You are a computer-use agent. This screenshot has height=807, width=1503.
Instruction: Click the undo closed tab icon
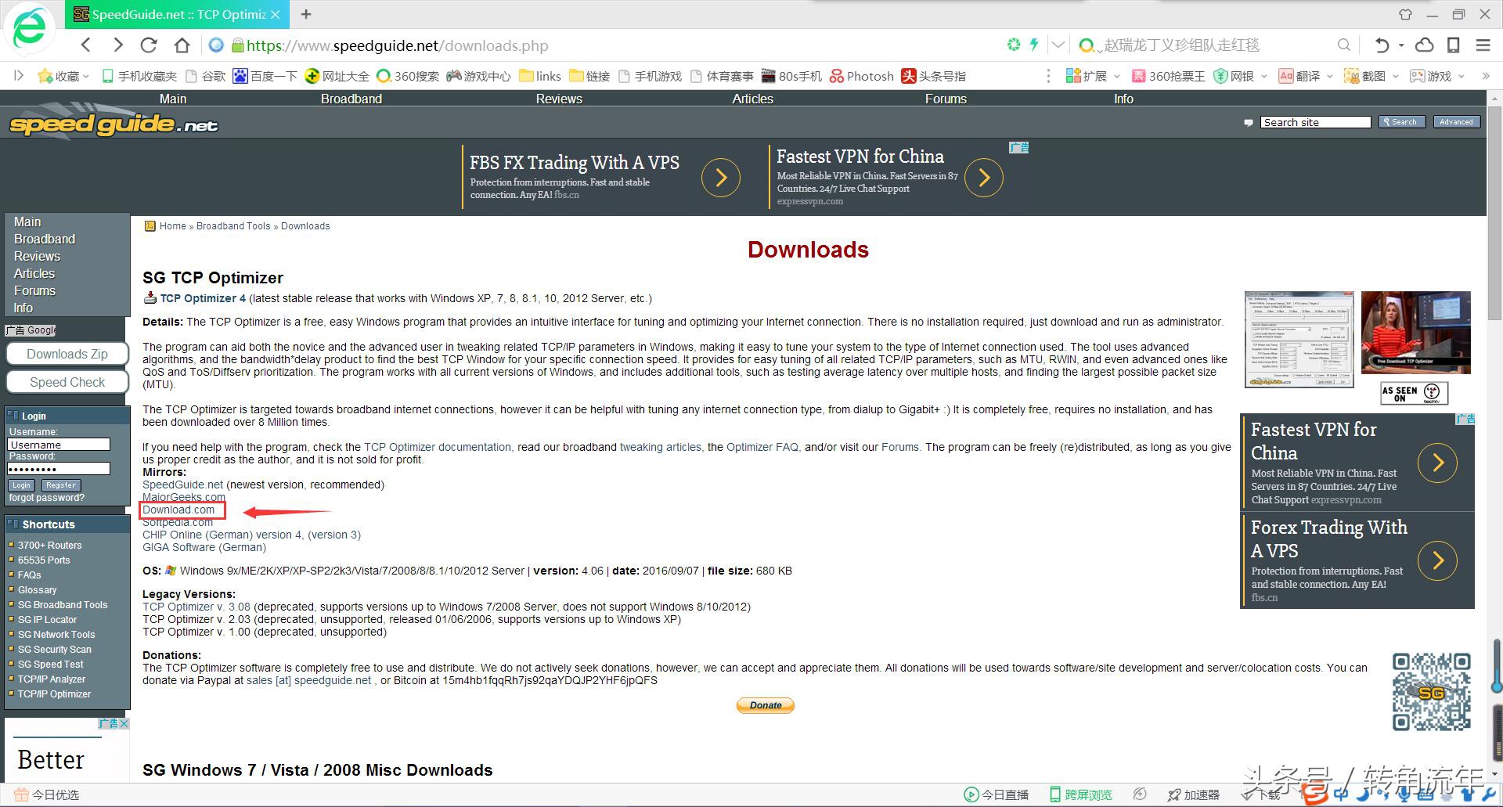click(x=1382, y=45)
